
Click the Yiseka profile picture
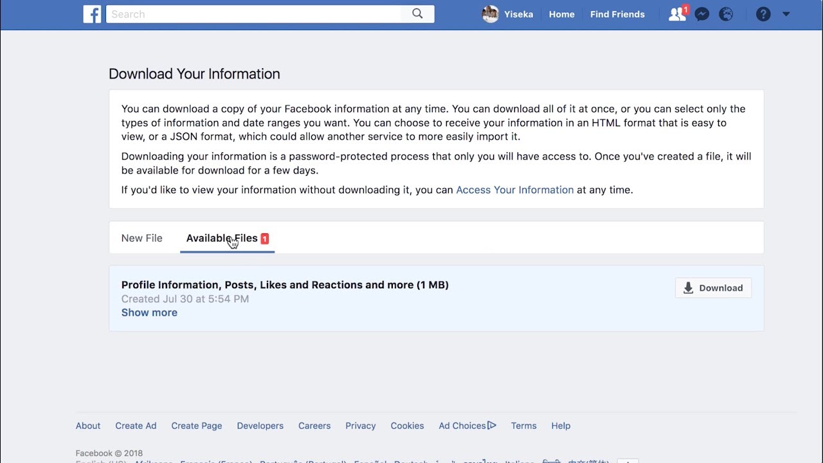coord(491,14)
